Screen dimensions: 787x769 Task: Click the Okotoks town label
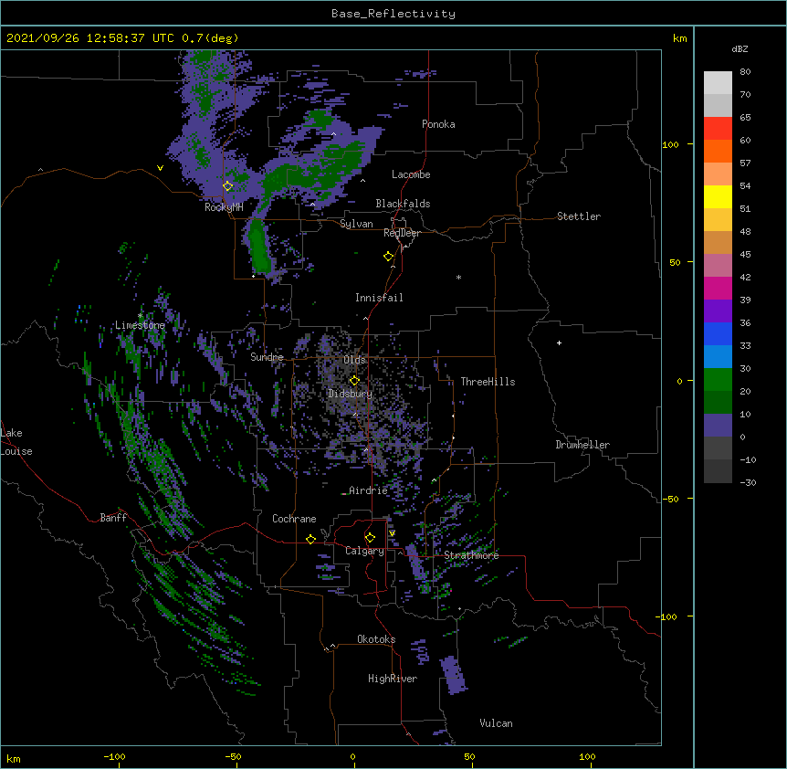(376, 639)
